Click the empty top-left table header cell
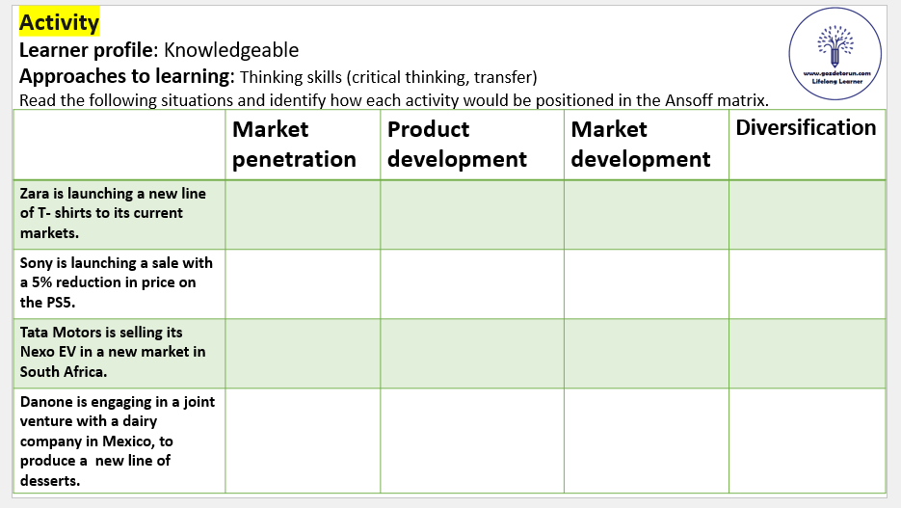The image size is (901, 508). pos(119,145)
